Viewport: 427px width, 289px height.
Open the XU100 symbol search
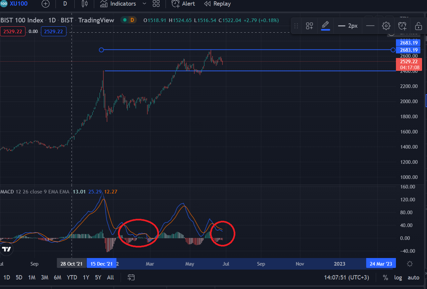(x=19, y=4)
